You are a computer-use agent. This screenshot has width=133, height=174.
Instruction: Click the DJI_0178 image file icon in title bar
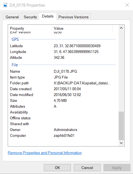[5, 5]
